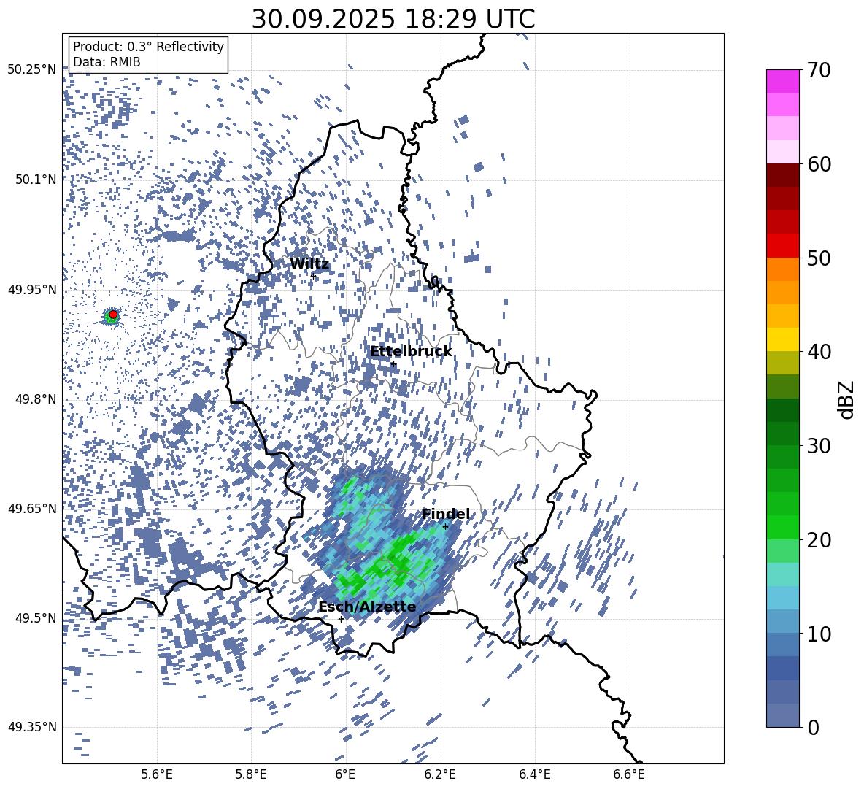Pick the yellow colorbar segment at 40 dBZ
Image resolution: width=864 pixels, height=789 pixels.
(783, 339)
